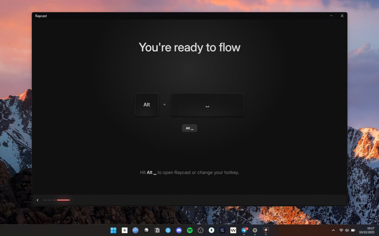Open the concentric-circle app in taskbar
Screen dimensions: 379x236
click(x=255, y=230)
